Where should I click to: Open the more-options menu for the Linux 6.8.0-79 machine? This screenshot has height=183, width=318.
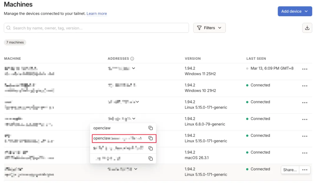point(305,119)
